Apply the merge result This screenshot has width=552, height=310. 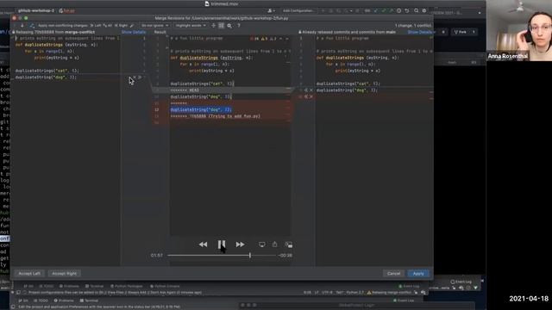tap(418, 274)
